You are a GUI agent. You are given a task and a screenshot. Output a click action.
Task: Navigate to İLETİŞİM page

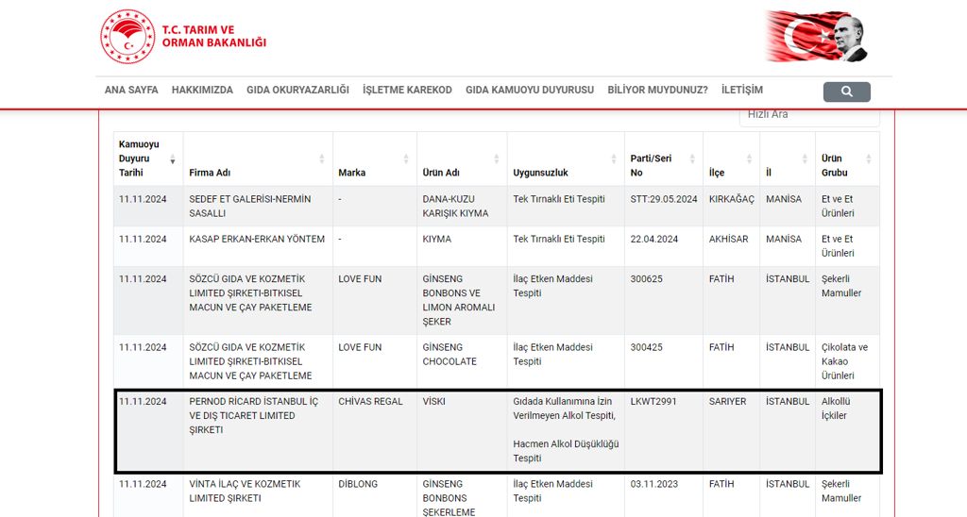(742, 90)
